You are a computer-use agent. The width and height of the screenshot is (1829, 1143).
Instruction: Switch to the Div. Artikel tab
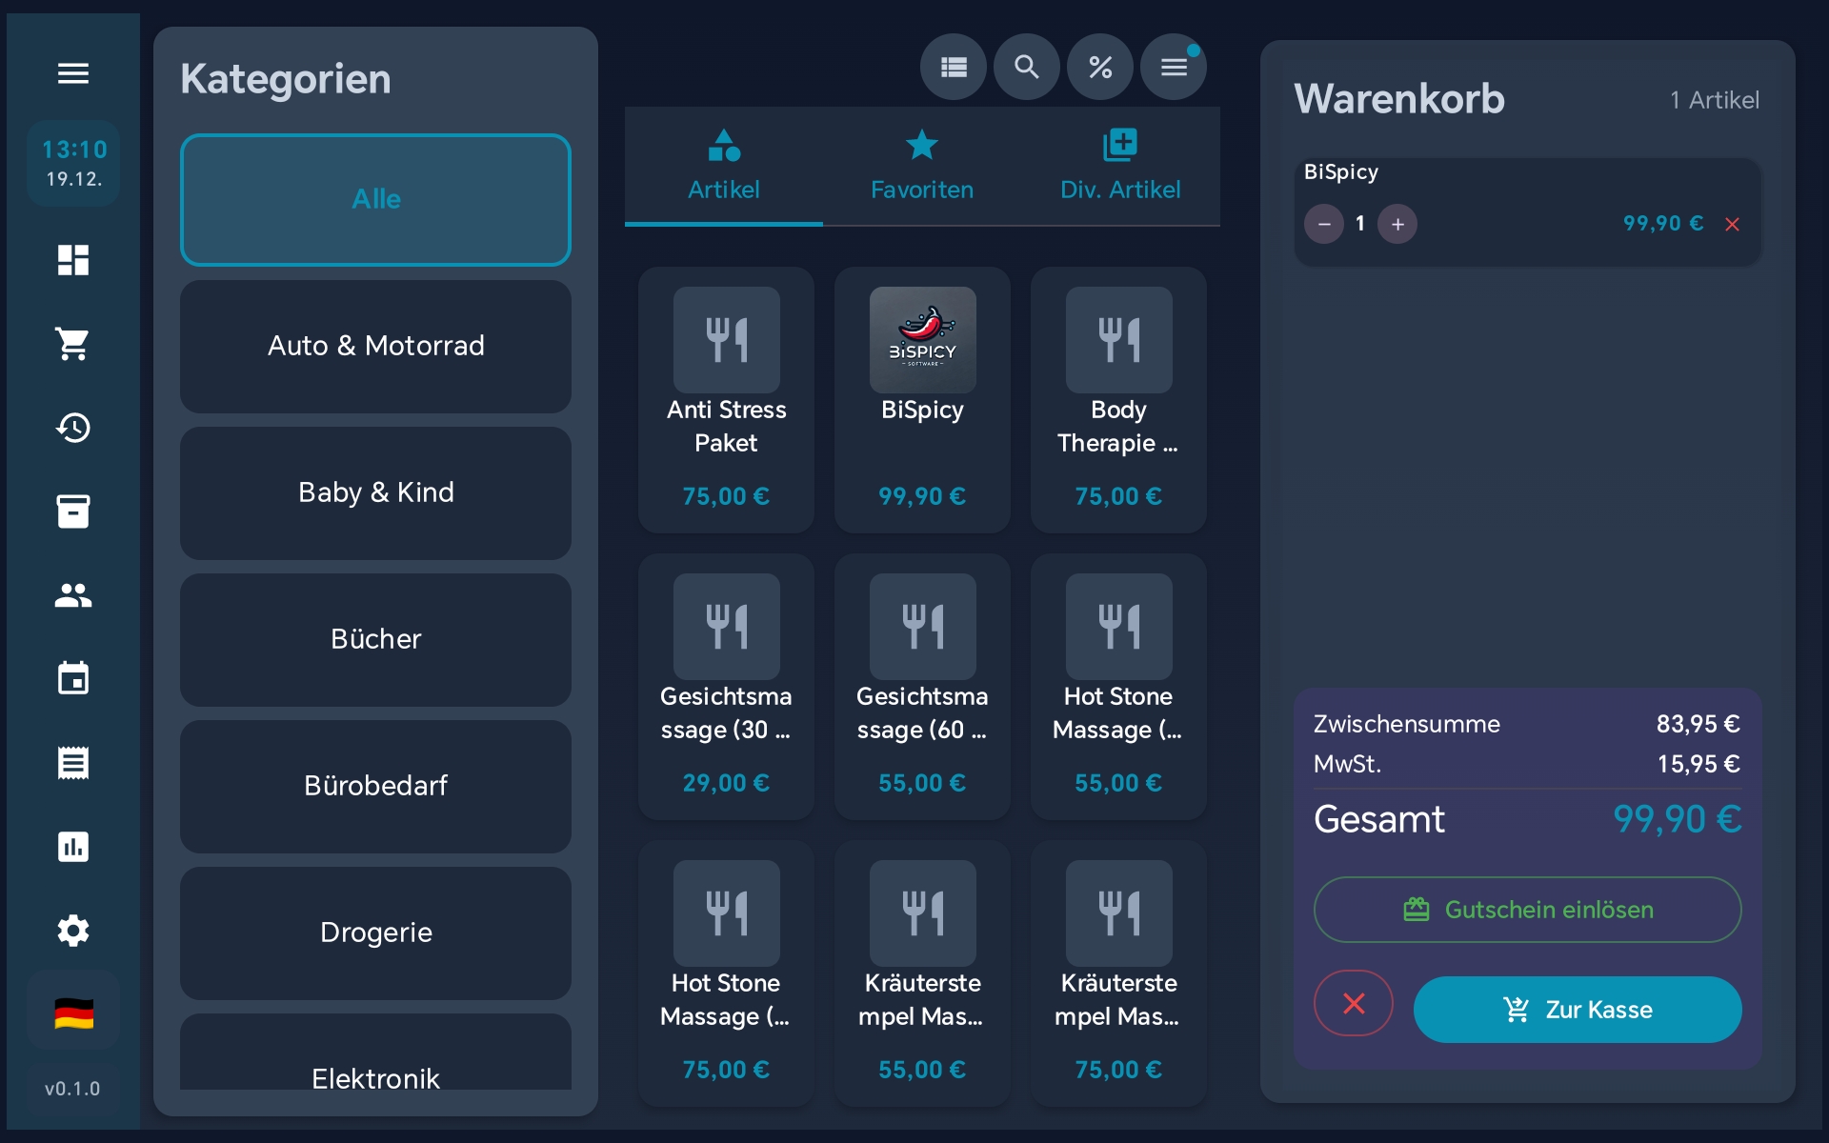pyautogui.click(x=1119, y=166)
